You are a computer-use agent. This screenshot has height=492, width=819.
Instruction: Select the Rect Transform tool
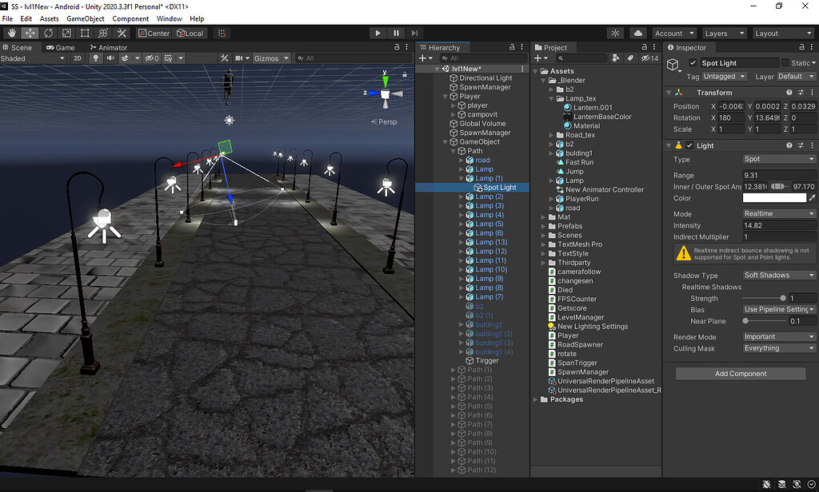click(85, 33)
